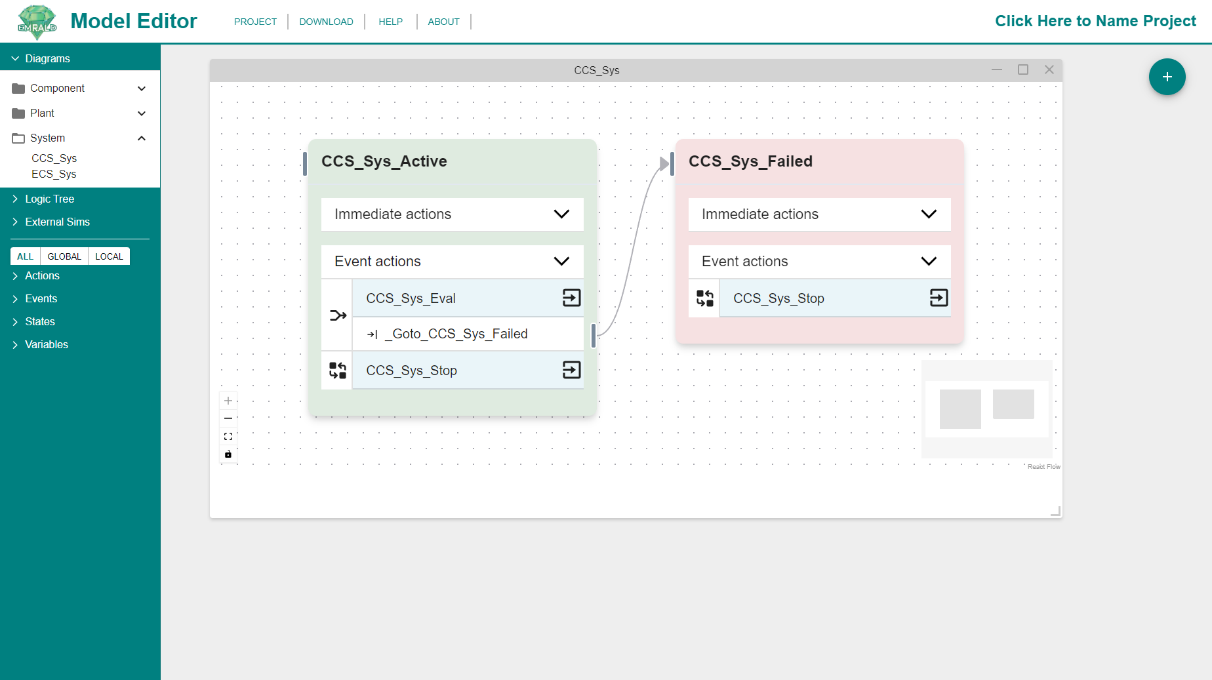Click the React Flow attribution link
This screenshot has height=680, width=1212.
tap(1043, 467)
